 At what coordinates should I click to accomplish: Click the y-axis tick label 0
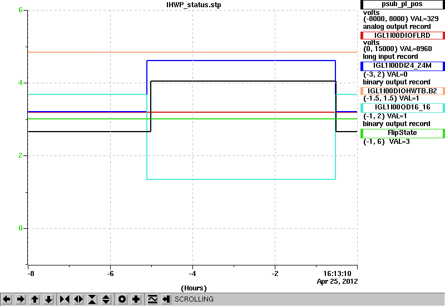point(21,228)
